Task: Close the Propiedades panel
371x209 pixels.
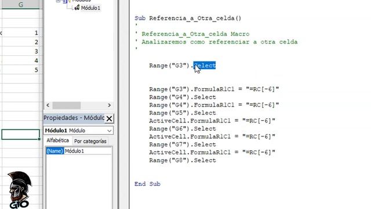Action: (109, 118)
